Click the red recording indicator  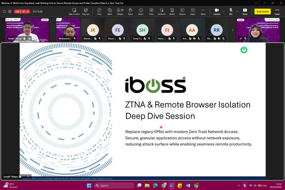point(10,11)
